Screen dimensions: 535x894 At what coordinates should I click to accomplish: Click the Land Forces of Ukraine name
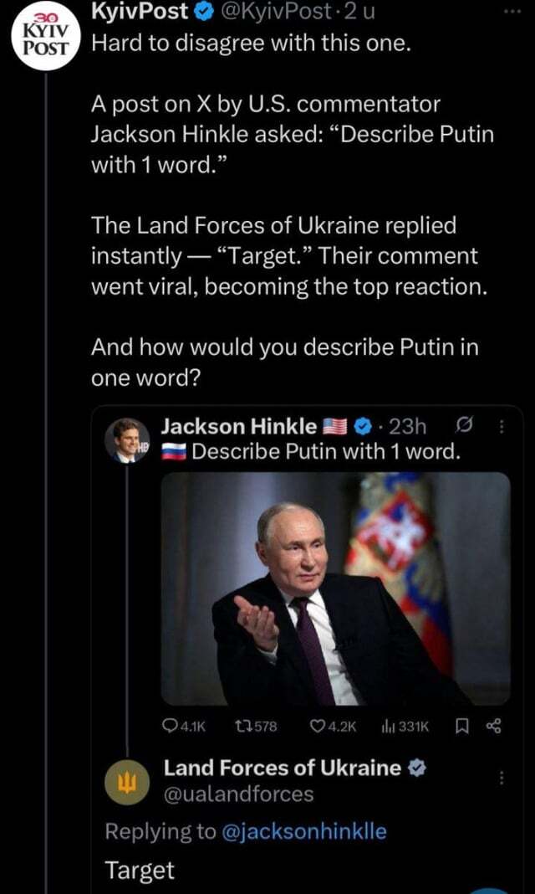(282, 768)
